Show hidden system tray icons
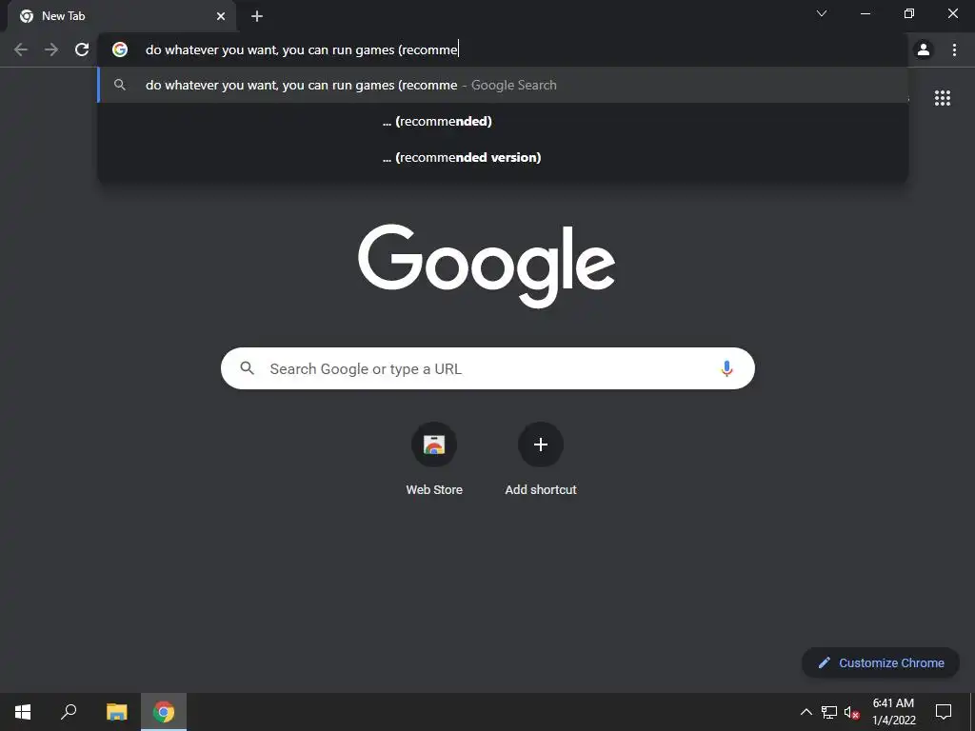975x731 pixels. [x=806, y=712]
